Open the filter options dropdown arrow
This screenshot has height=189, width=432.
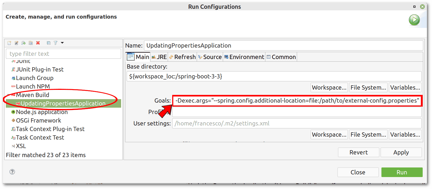tap(62, 43)
